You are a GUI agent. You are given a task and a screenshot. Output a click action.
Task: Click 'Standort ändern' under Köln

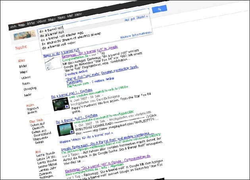(33, 110)
